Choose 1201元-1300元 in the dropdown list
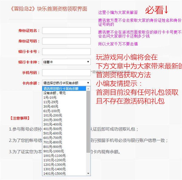Image resolution: width=182 pixels, height=180 pixels. click(64, 165)
